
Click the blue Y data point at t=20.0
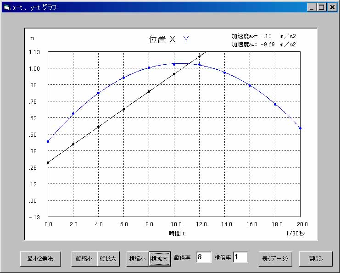pyautogui.click(x=300, y=128)
